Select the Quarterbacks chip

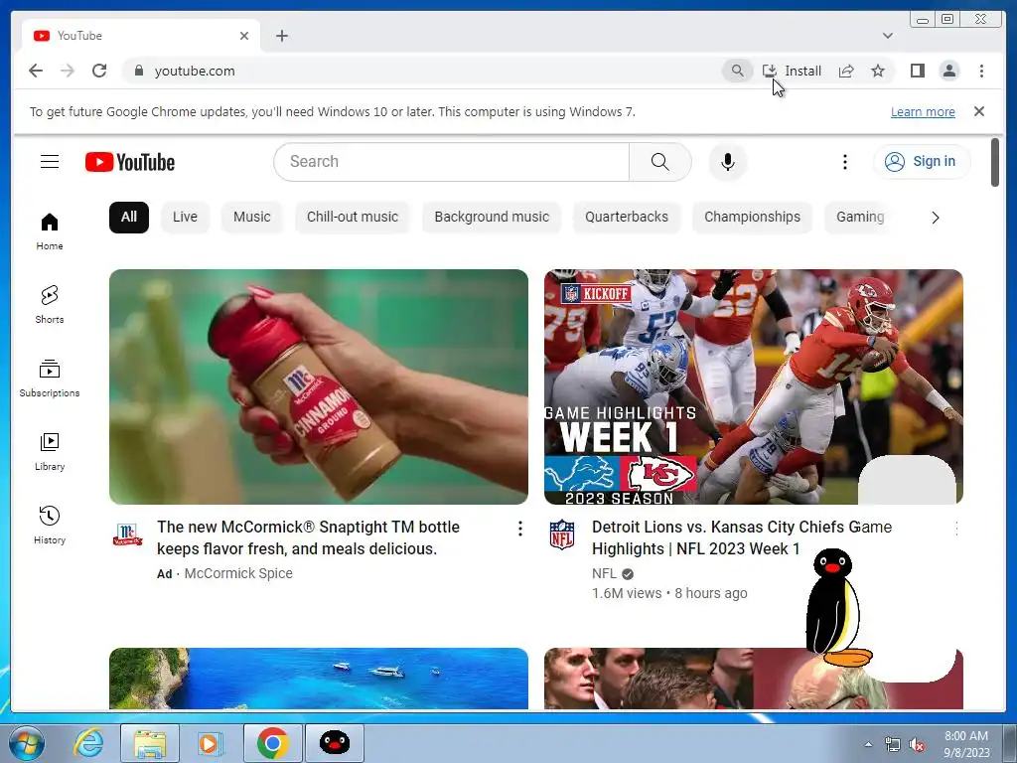pyautogui.click(x=627, y=217)
